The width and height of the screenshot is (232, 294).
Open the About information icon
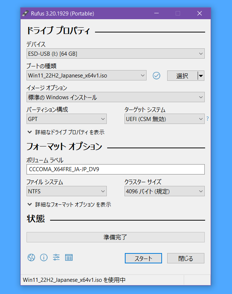pyautogui.click(x=44, y=257)
